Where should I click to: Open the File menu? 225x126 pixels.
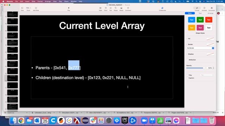pyautogui.click(x=17, y=1)
